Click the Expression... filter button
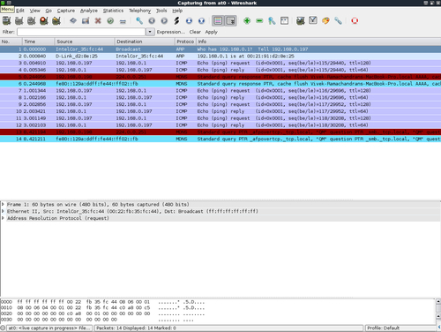 tap(171, 32)
